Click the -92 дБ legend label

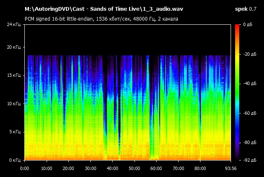pyautogui.click(x=250, y=160)
